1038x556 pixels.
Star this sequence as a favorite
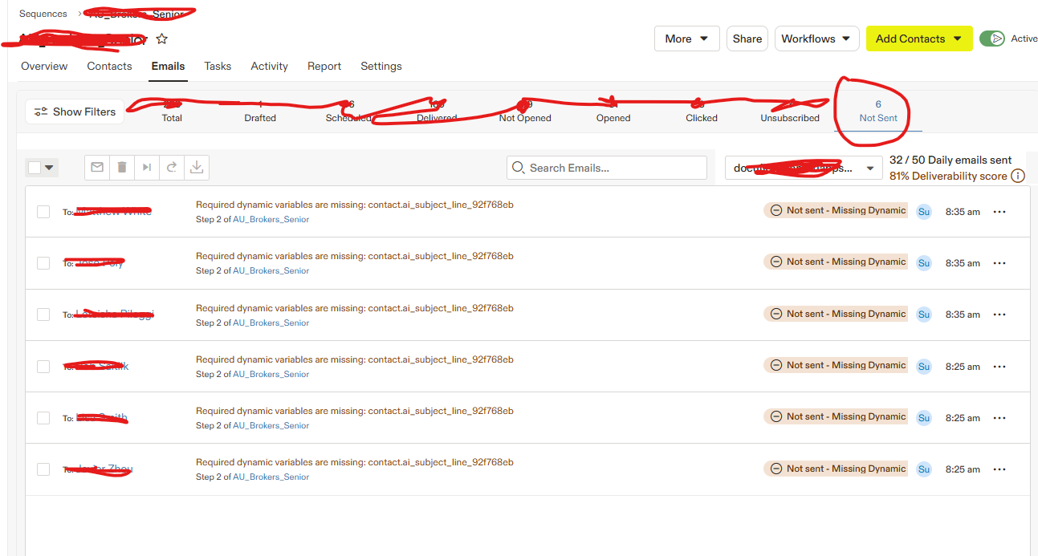(162, 39)
